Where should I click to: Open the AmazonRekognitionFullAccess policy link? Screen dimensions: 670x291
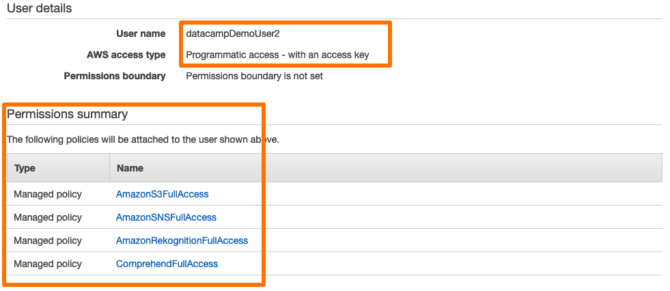[182, 240]
